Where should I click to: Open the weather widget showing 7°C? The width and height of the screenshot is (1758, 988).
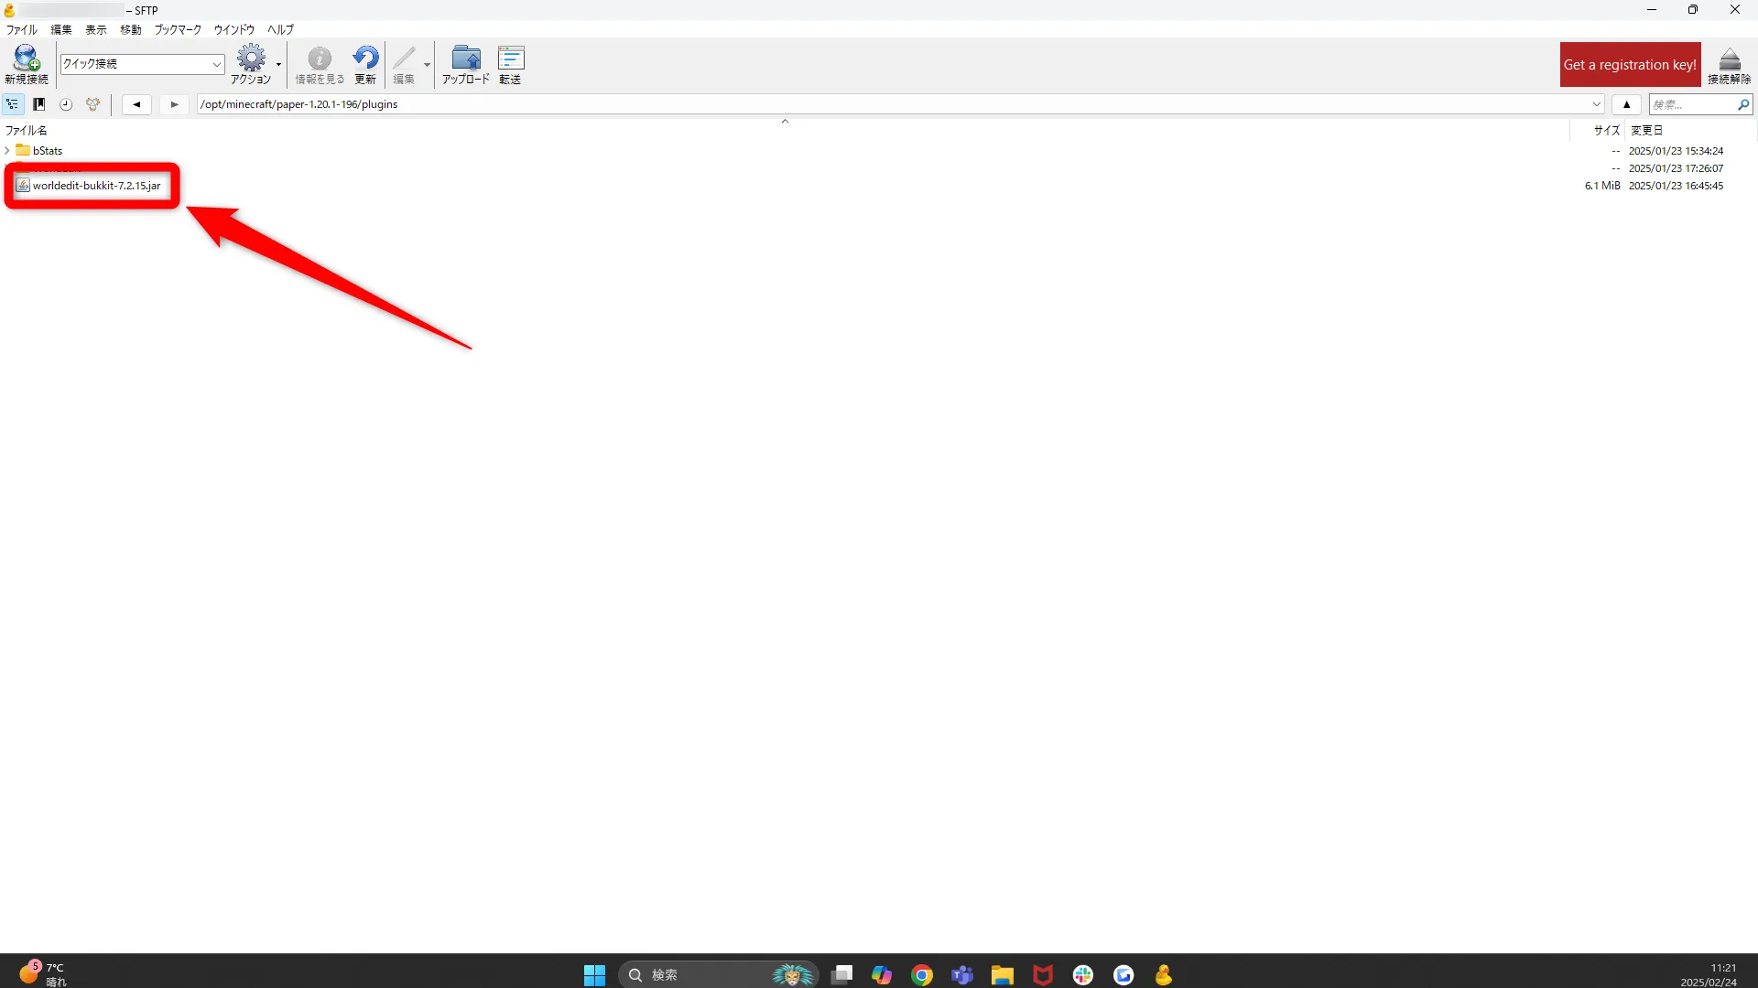tap(43, 974)
